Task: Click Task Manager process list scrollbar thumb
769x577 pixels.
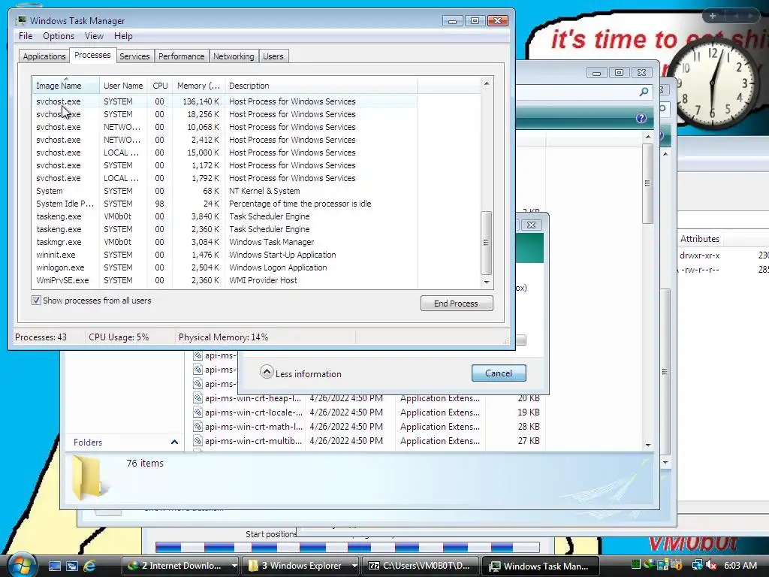Action: (487, 243)
